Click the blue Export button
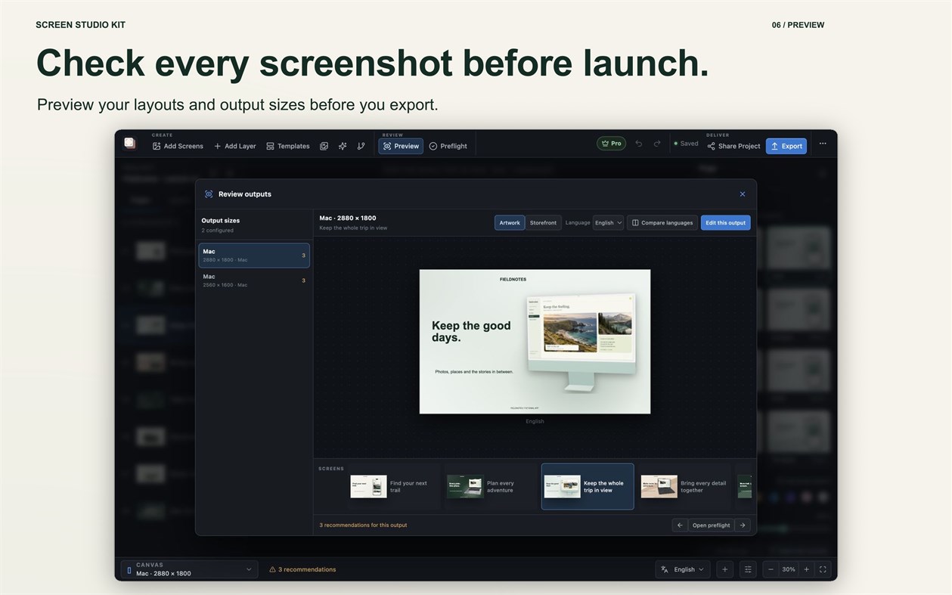The height and width of the screenshot is (595, 952). click(786, 146)
